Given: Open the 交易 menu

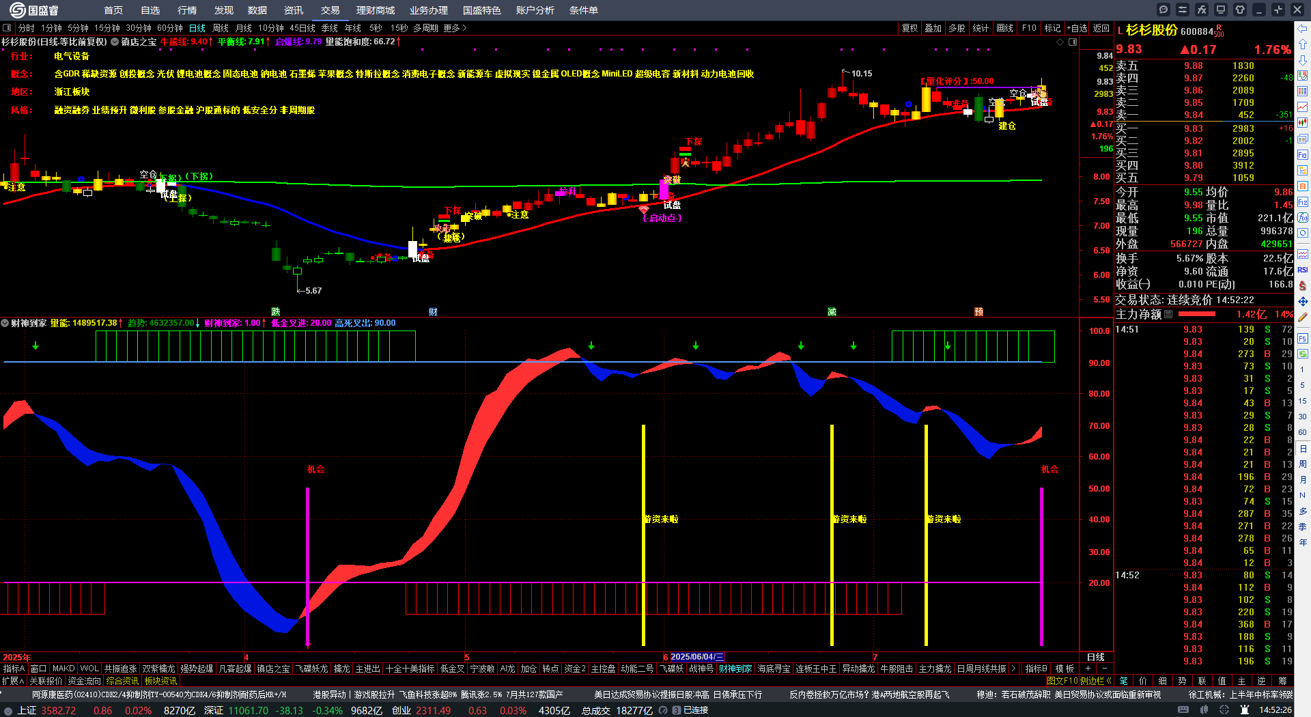Looking at the screenshot, I should [x=330, y=10].
